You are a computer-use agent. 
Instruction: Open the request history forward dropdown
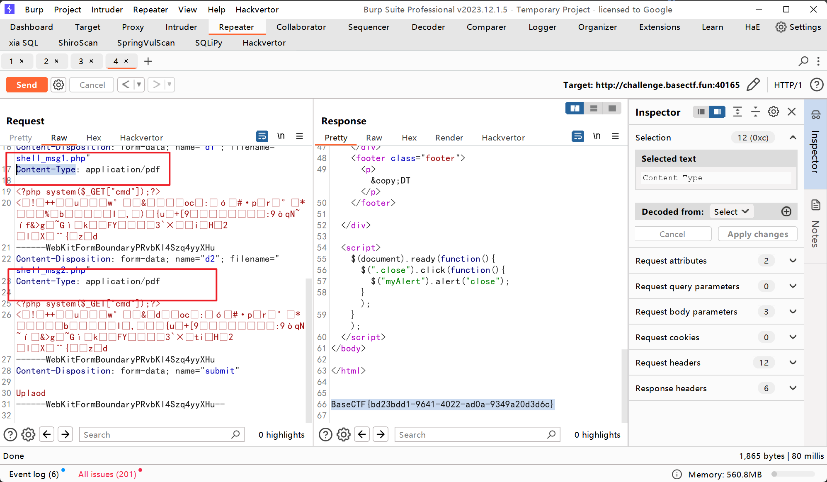pos(169,85)
